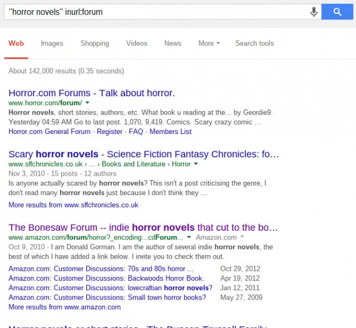Open Small town horror books discussion link
Screen dimensions: 356x328
[x=107, y=297]
